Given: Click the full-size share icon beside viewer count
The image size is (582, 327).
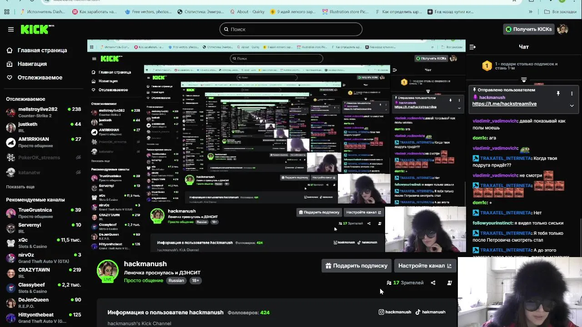Looking at the screenshot, I should click(x=433, y=282).
